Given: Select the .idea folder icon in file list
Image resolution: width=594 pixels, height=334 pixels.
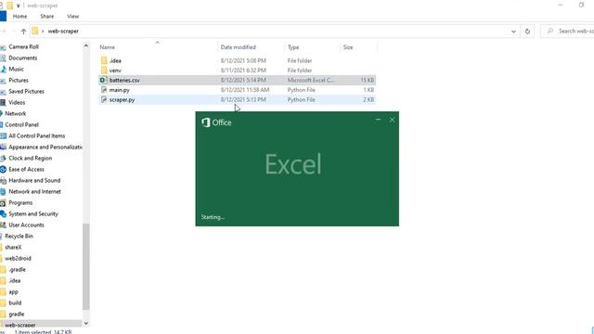Looking at the screenshot, I should point(104,60).
